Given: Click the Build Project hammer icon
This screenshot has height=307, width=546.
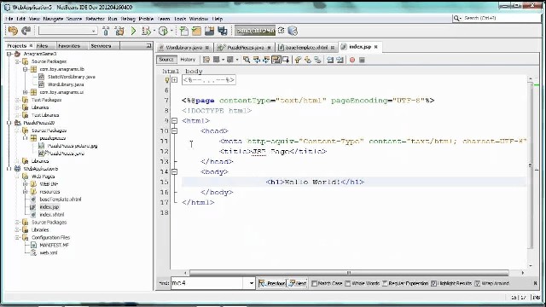Looking at the screenshot, I should coord(106,31).
